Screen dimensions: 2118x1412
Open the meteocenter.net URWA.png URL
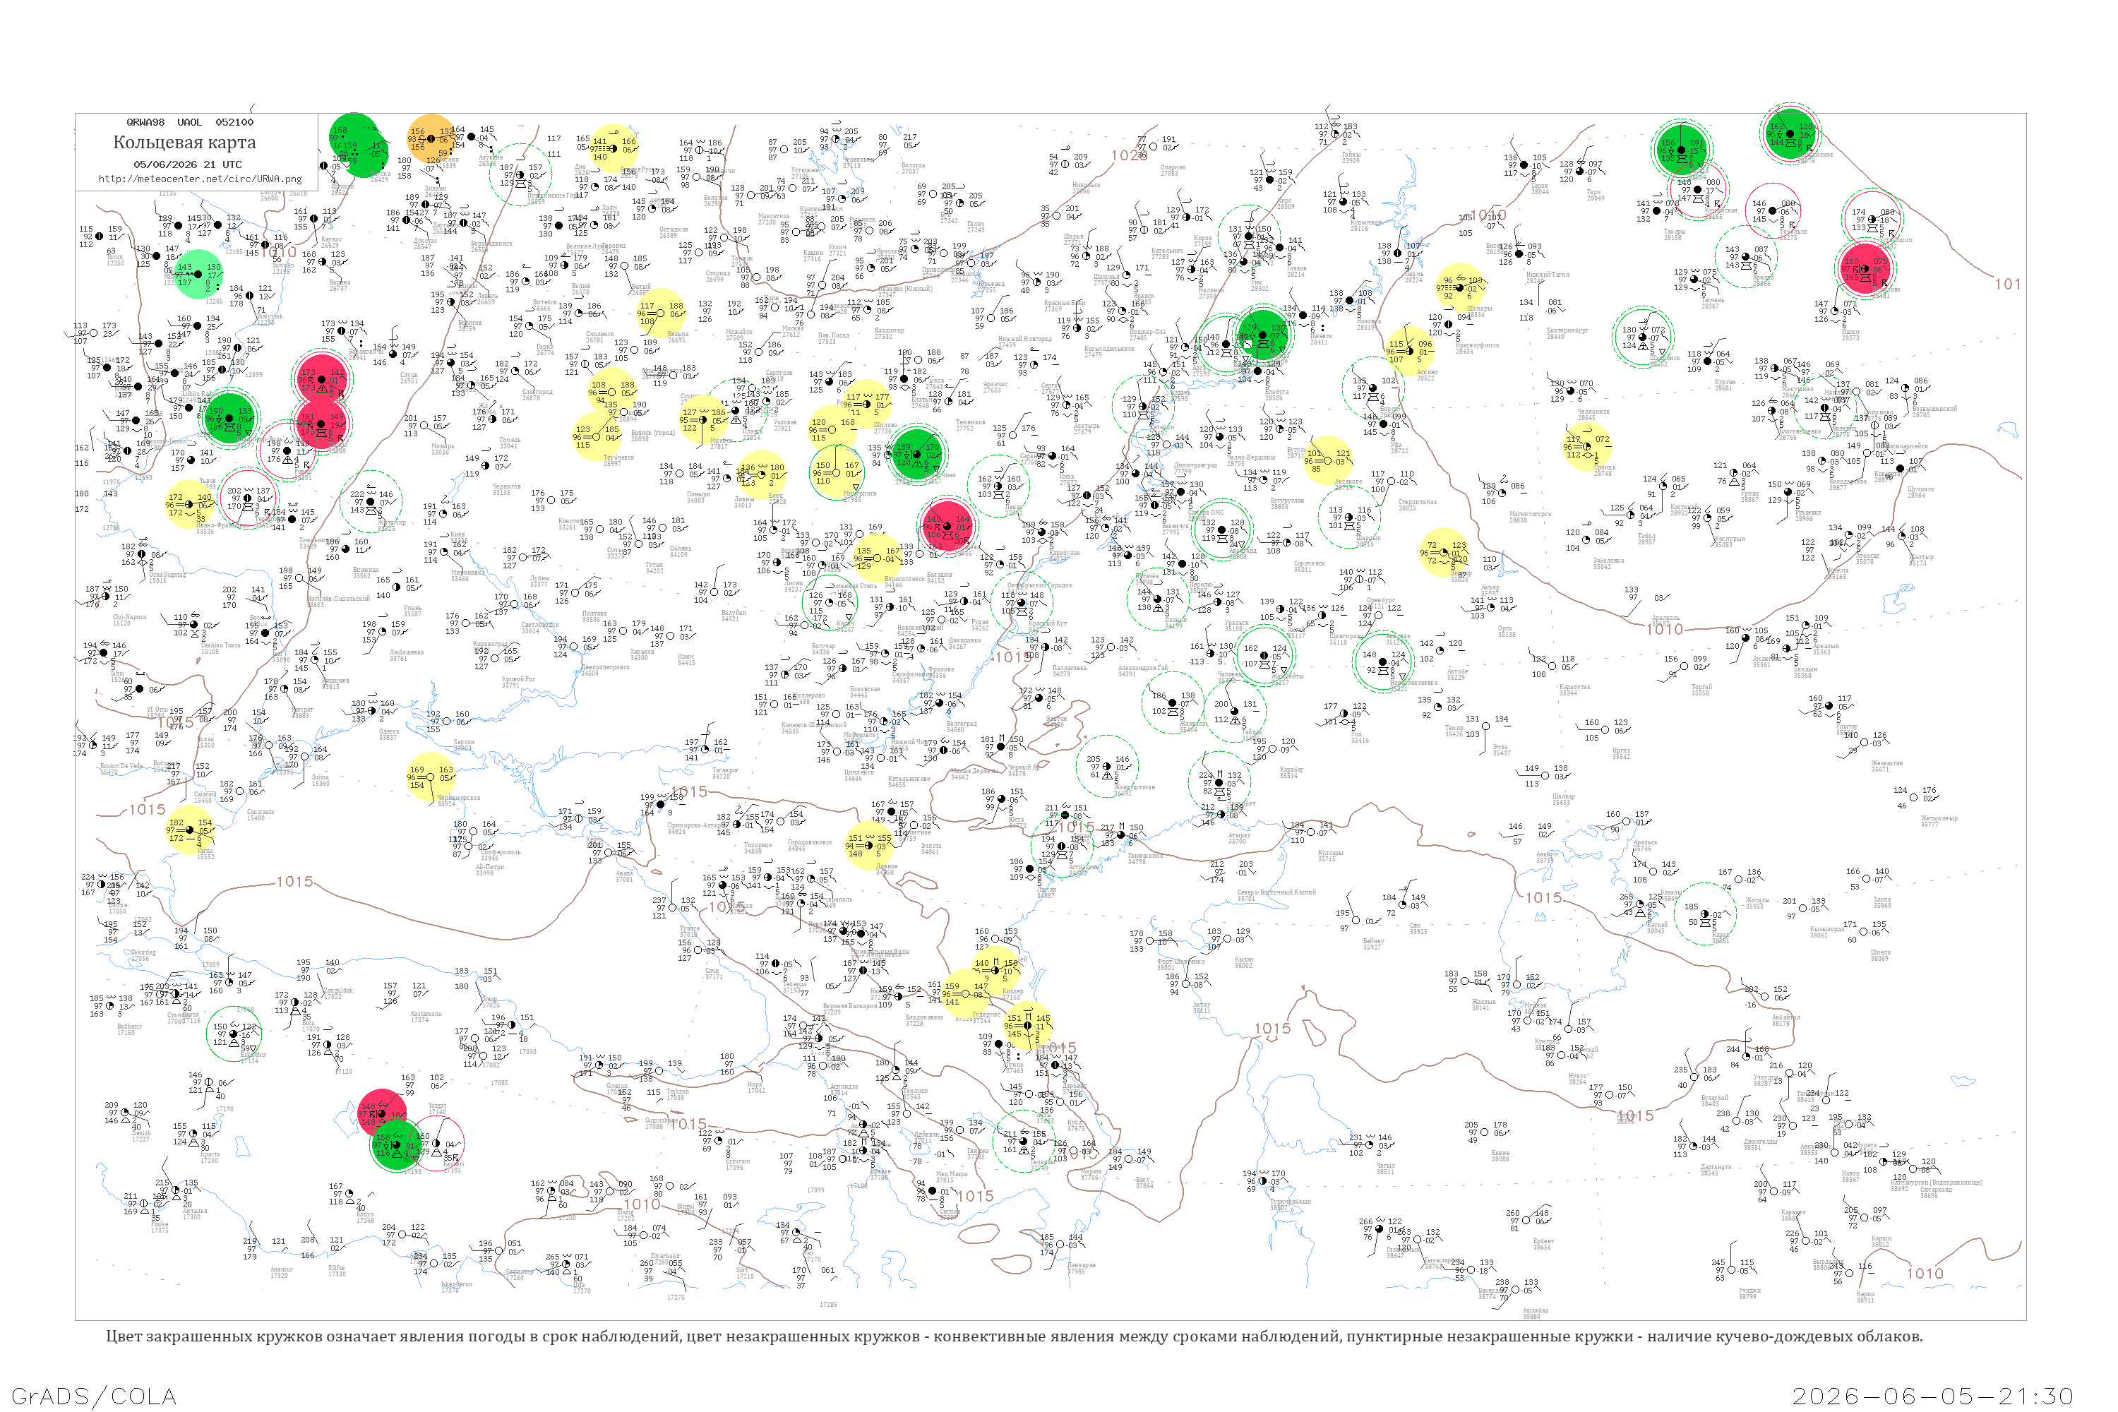(x=200, y=179)
